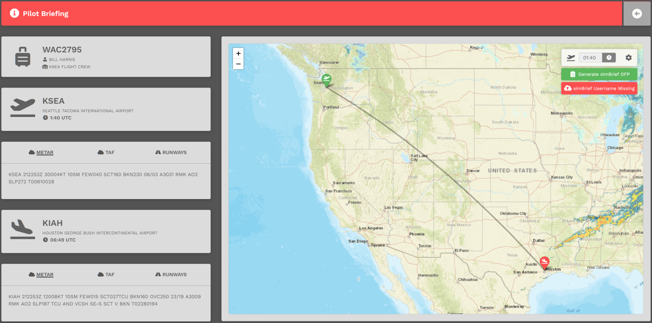Click the Pilot Briefing info icon
This screenshot has width=652, height=323.
tap(14, 13)
